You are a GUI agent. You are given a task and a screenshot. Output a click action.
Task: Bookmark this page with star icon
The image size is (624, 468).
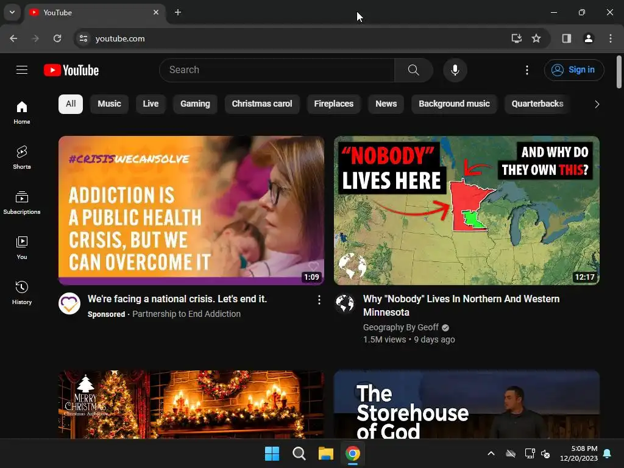pos(536,38)
